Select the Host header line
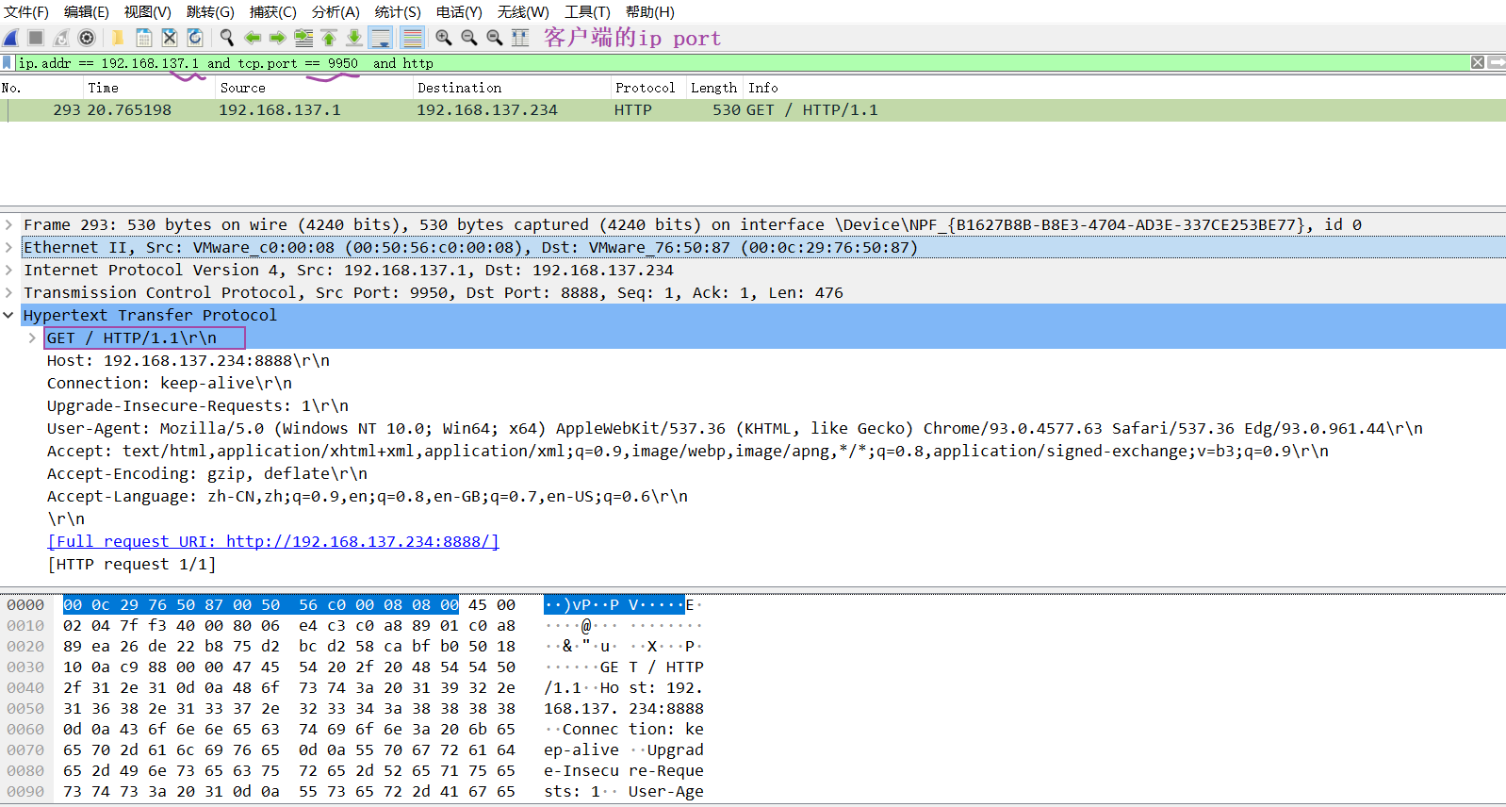 188,360
